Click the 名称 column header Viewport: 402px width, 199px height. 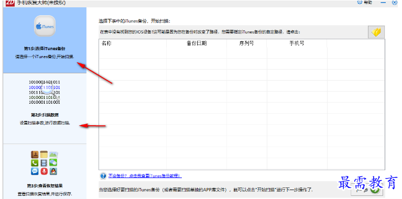(x=106, y=43)
